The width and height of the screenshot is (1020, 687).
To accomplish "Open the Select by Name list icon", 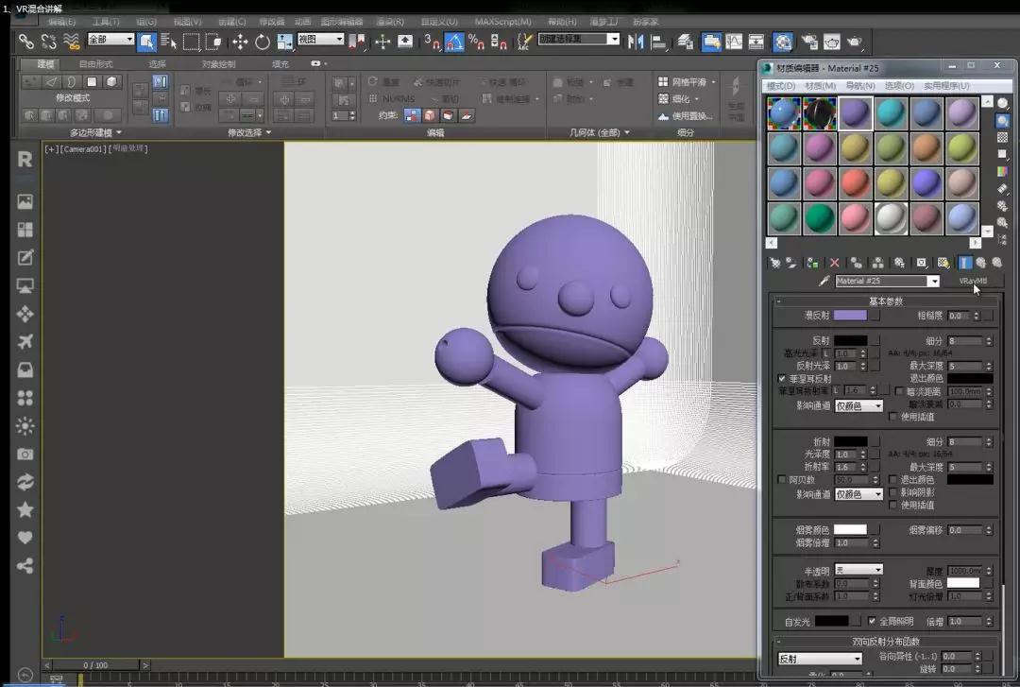I will pyautogui.click(x=168, y=43).
